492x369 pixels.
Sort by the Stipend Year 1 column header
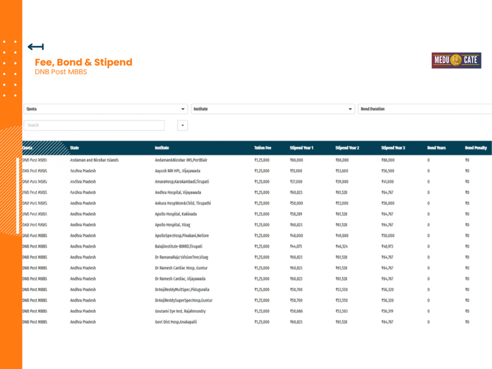302,148
